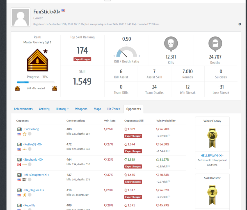The image size is (247, 210).
Task: Click the Expert League badge under 174
Action: click(x=82, y=59)
